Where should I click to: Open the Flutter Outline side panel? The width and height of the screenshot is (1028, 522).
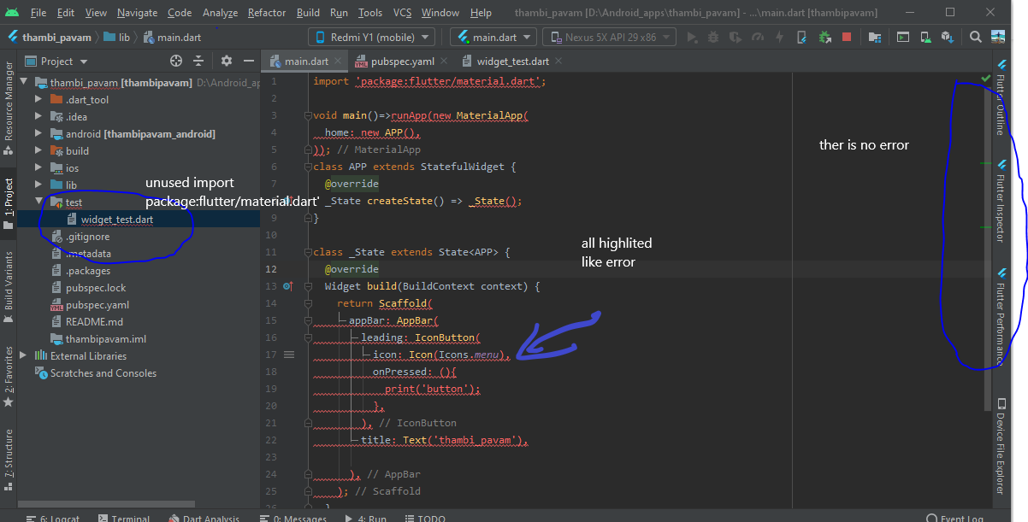pyautogui.click(x=1001, y=97)
